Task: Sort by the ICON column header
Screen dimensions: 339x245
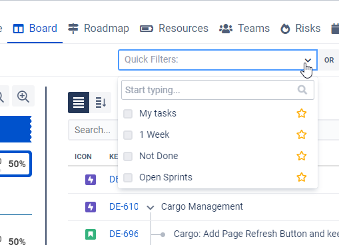Action: click(x=83, y=156)
